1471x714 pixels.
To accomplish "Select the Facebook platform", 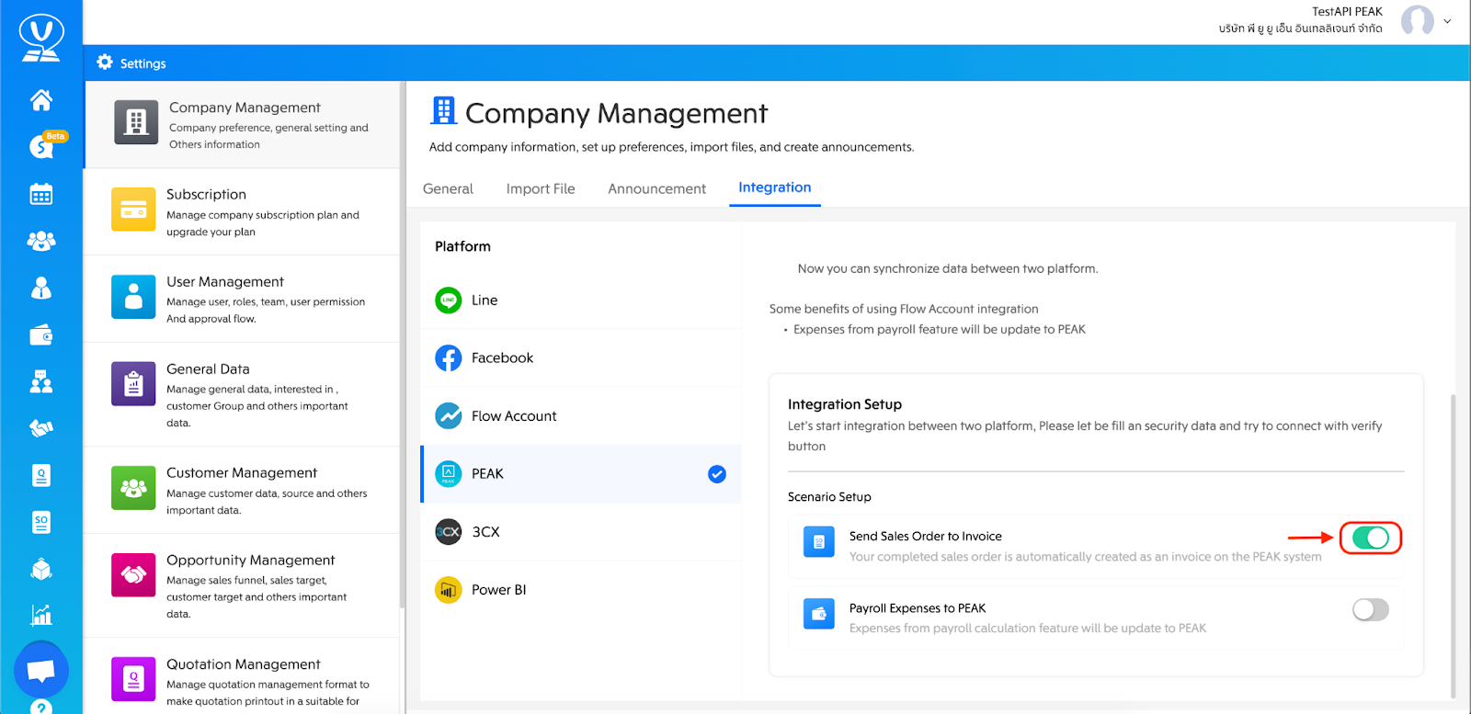I will [581, 357].
